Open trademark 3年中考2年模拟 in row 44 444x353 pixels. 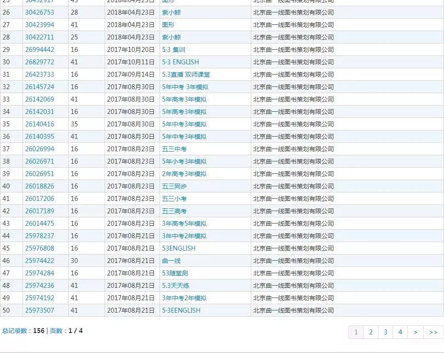click(x=184, y=236)
